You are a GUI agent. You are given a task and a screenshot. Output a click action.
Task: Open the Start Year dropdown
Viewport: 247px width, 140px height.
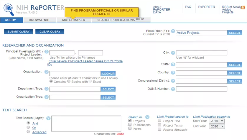[217, 121]
